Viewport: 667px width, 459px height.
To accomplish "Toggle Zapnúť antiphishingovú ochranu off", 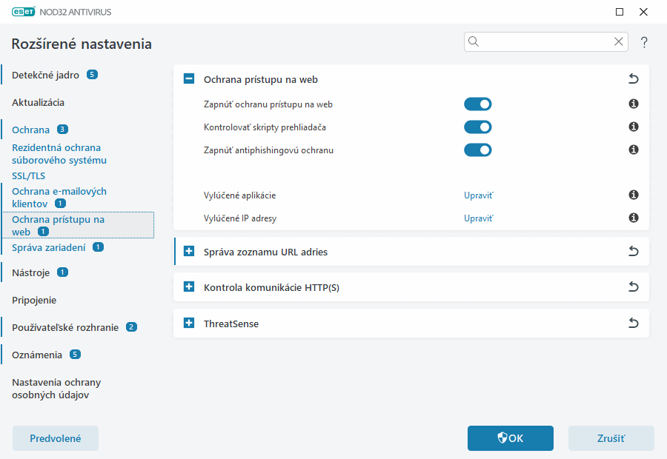I will pyautogui.click(x=478, y=150).
